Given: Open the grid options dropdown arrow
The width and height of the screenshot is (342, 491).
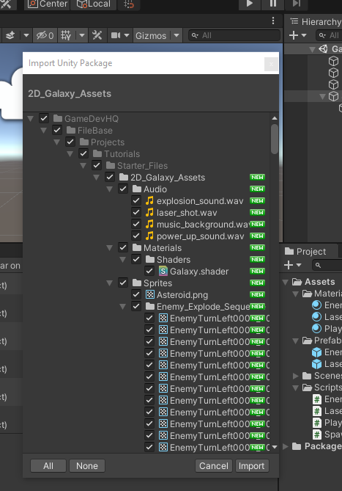Looking at the screenshot, I should coord(82,35).
